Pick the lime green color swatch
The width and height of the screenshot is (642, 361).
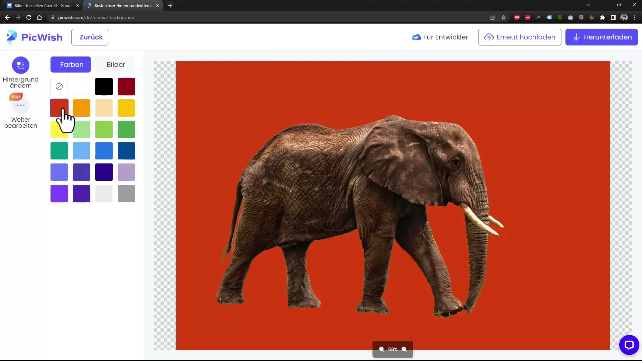coord(104,129)
